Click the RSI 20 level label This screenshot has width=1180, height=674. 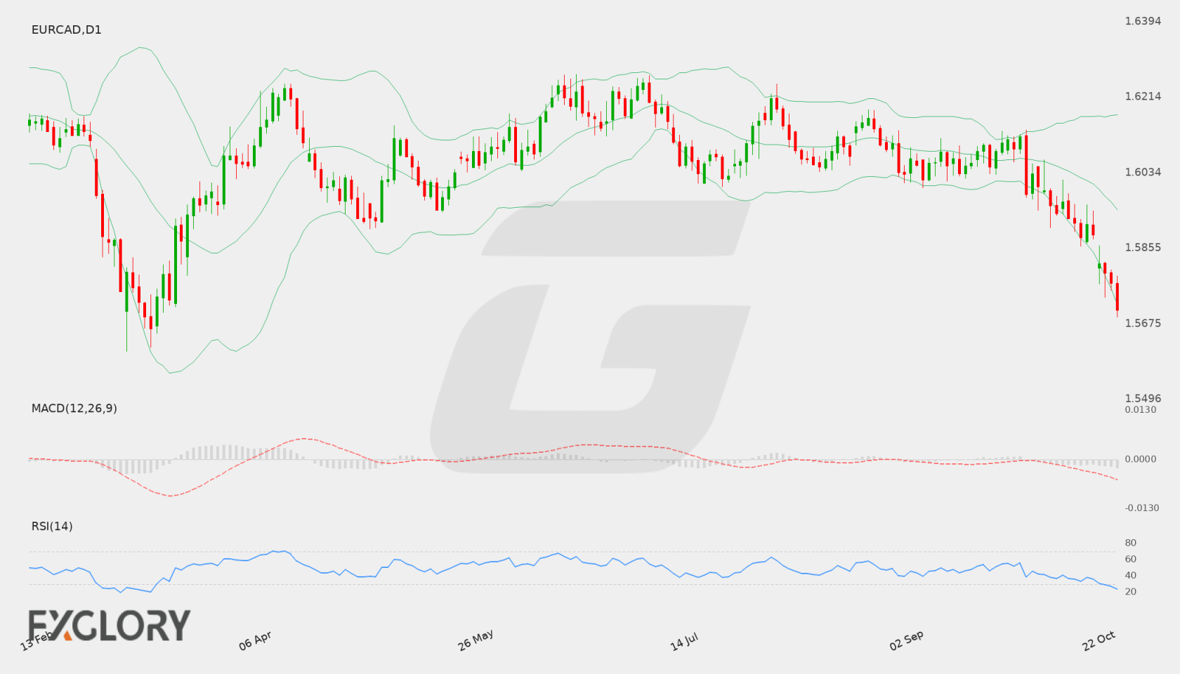pyautogui.click(x=1131, y=591)
